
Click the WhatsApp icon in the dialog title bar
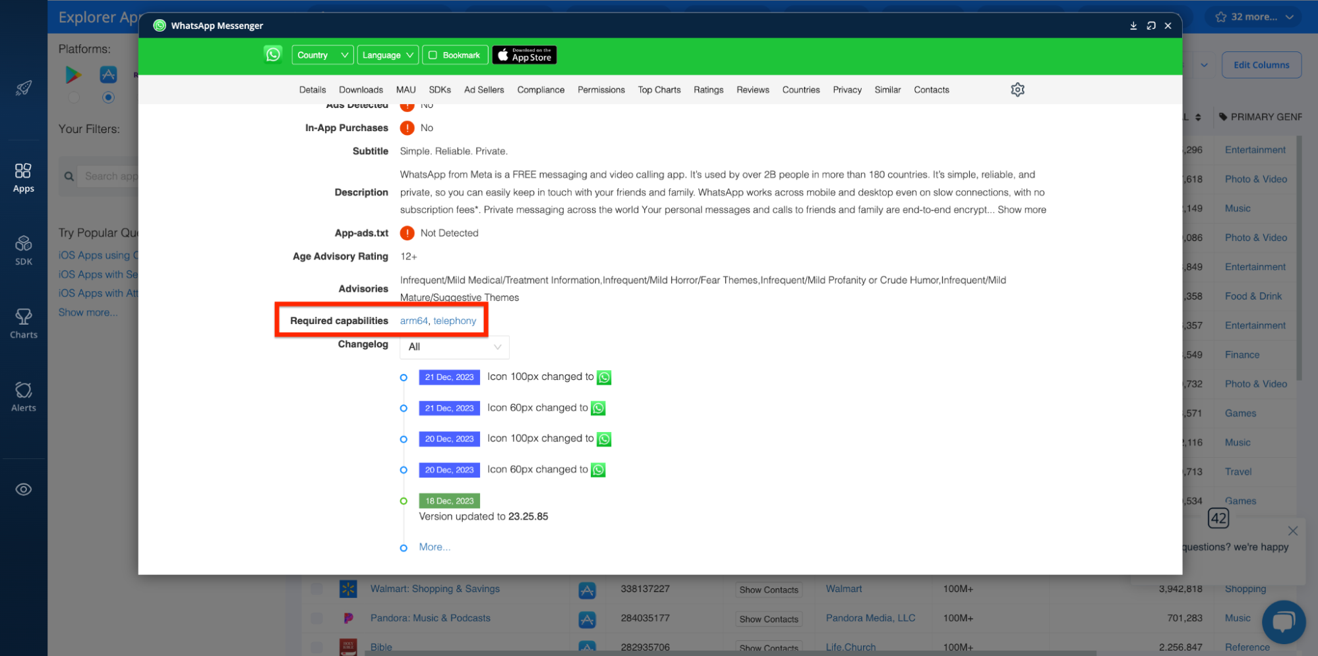(160, 26)
